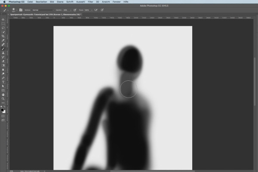
Task: Select the Type tool
Action: [x=3, y=82]
